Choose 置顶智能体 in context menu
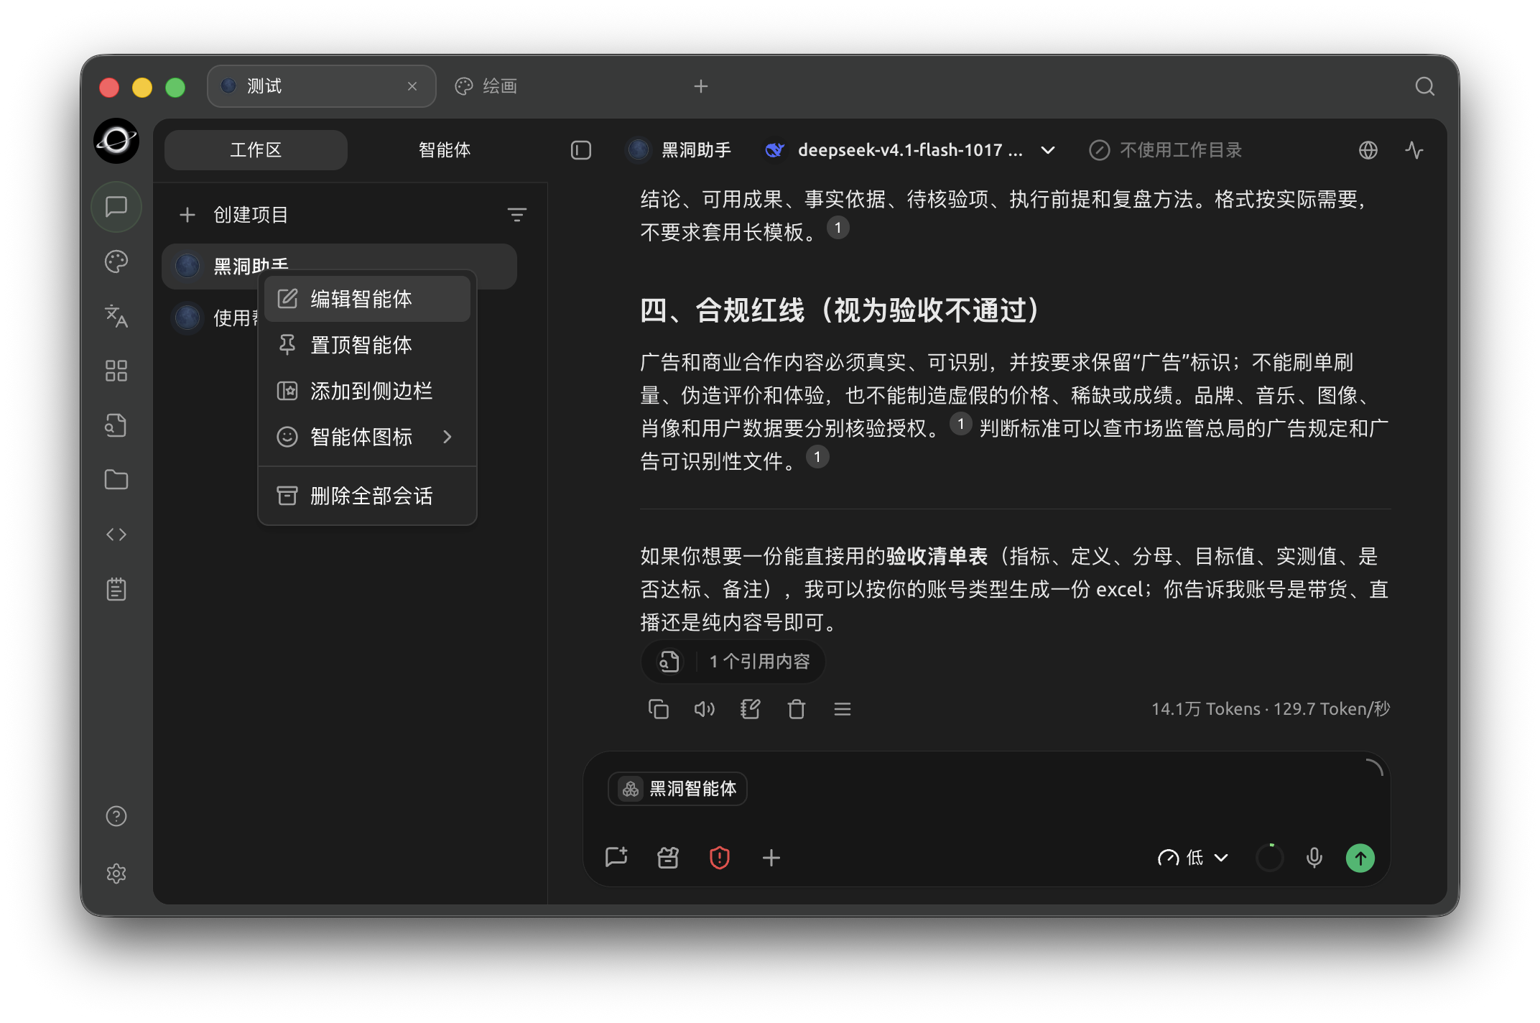Screen dimensions: 1540x1023 click(366, 345)
